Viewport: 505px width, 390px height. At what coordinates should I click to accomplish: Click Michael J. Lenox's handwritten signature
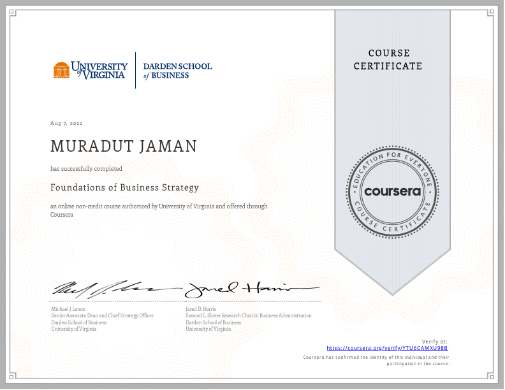click(116, 289)
